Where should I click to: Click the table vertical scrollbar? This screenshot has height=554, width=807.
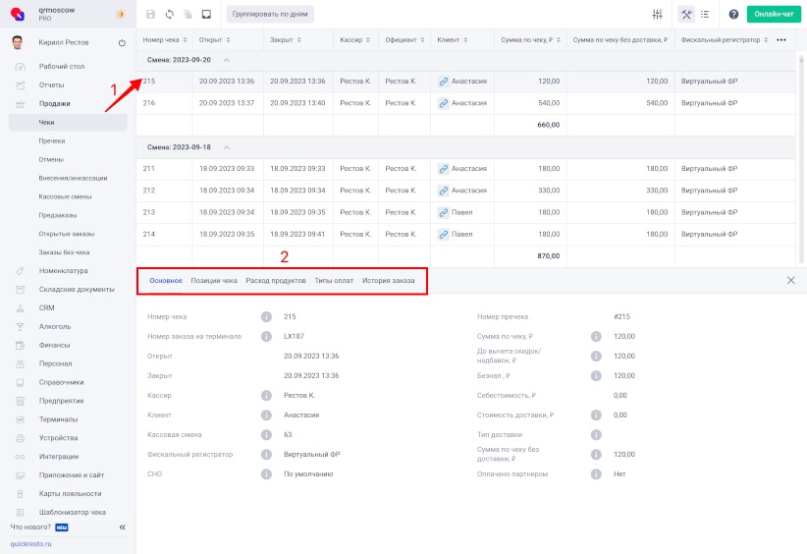point(801,159)
